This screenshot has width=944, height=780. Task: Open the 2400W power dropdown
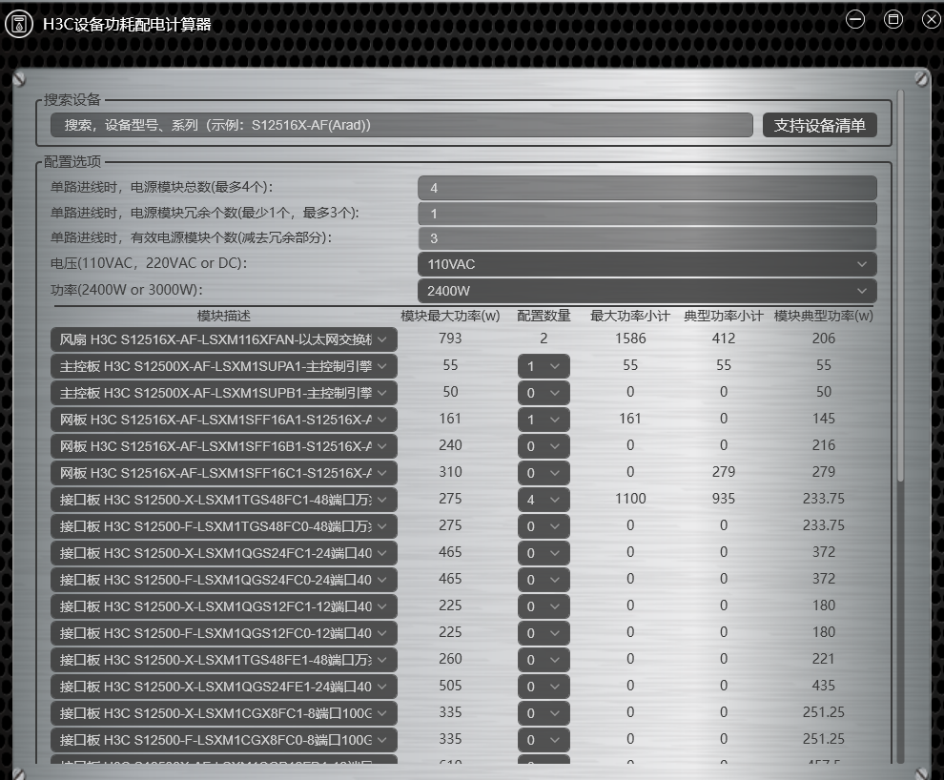[x=647, y=291]
